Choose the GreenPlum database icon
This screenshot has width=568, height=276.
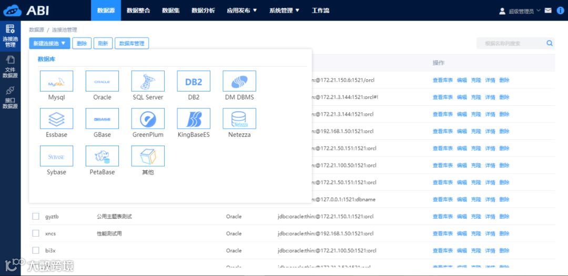(x=148, y=118)
